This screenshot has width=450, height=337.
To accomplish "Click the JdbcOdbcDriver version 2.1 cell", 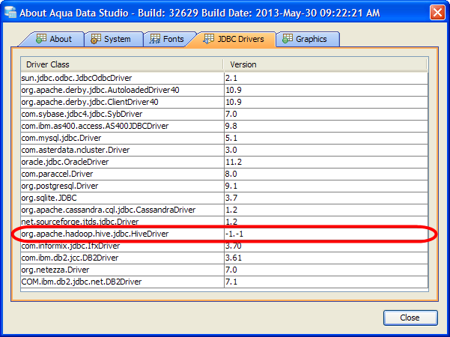I will (326, 78).
